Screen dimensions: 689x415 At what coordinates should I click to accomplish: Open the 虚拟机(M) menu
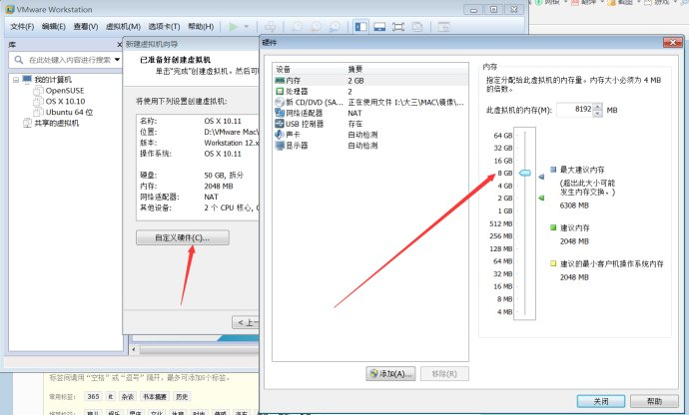[x=123, y=27]
